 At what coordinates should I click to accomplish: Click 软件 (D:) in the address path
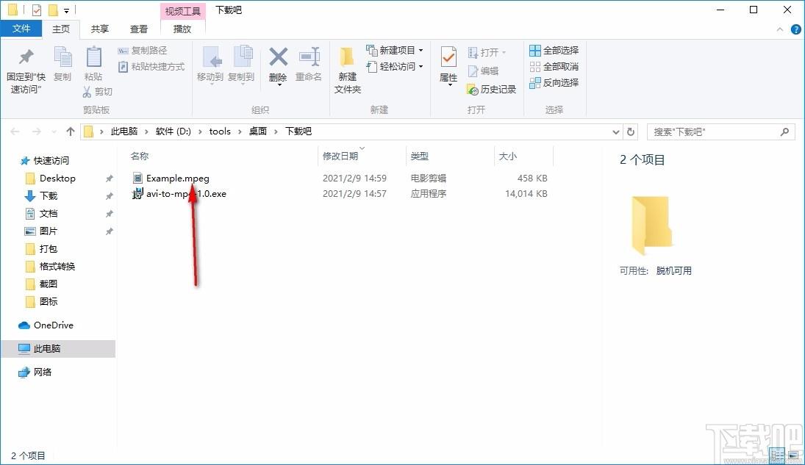click(x=173, y=131)
